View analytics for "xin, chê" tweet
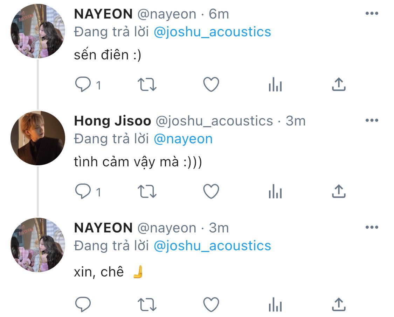394x317 pixels. tap(275, 304)
